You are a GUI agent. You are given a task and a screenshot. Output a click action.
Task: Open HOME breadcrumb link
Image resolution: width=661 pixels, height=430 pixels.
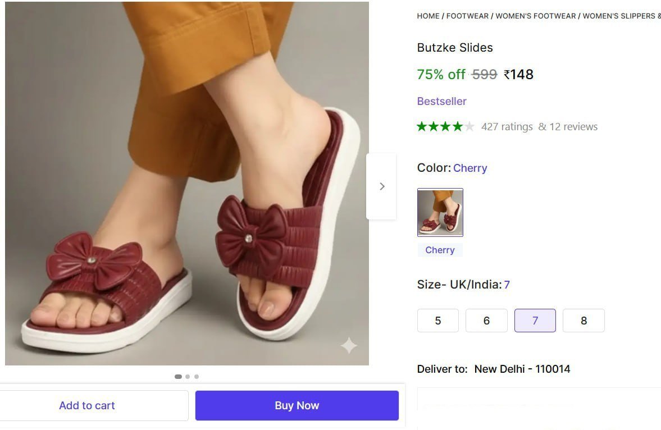[x=428, y=16]
